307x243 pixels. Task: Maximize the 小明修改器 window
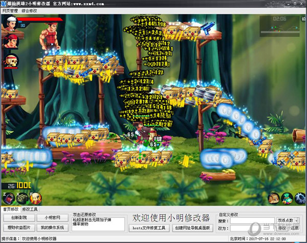[x=295, y=4]
